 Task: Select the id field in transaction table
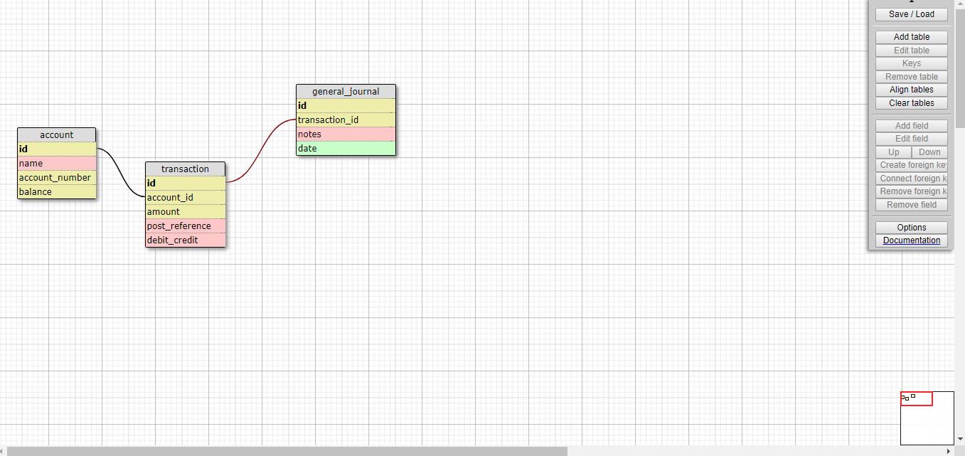click(x=185, y=184)
